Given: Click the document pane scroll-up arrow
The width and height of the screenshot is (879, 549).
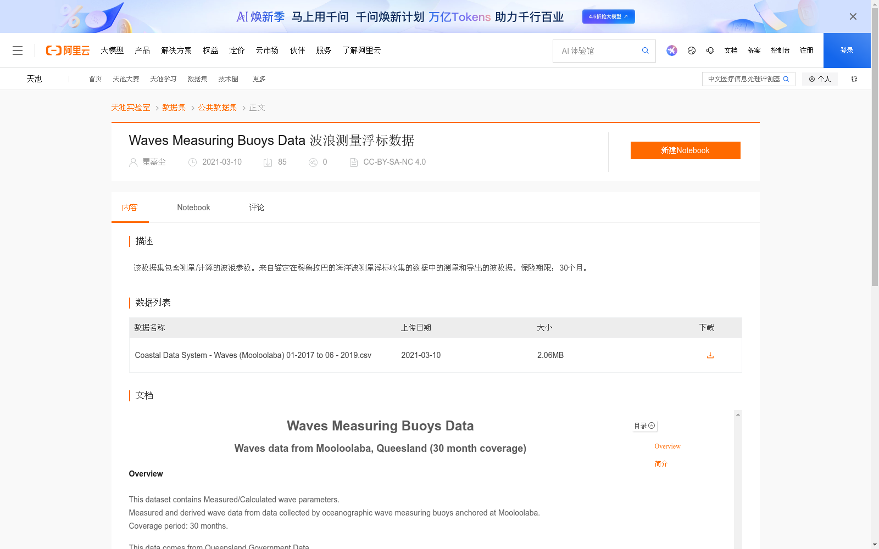Looking at the screenshot, I should [x=738, y=414].
